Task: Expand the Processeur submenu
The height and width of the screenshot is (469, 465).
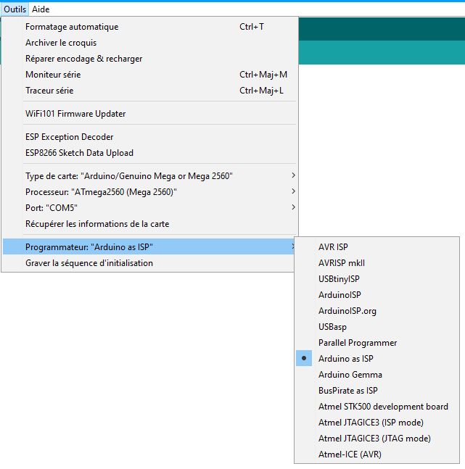Action: click(149, 191)
